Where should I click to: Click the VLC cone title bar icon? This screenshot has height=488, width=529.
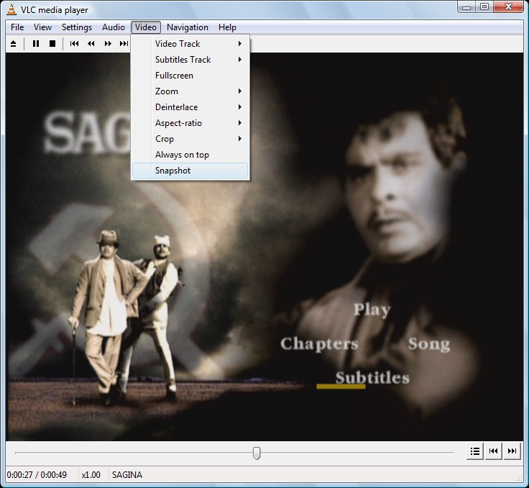[11, 9]
